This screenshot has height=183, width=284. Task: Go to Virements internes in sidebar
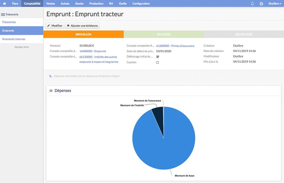14,39
